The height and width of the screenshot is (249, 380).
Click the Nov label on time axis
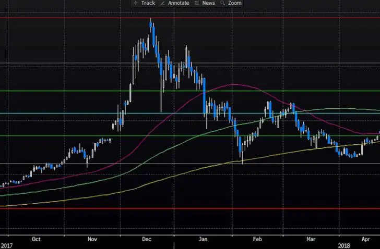click(x=92, y=239)
